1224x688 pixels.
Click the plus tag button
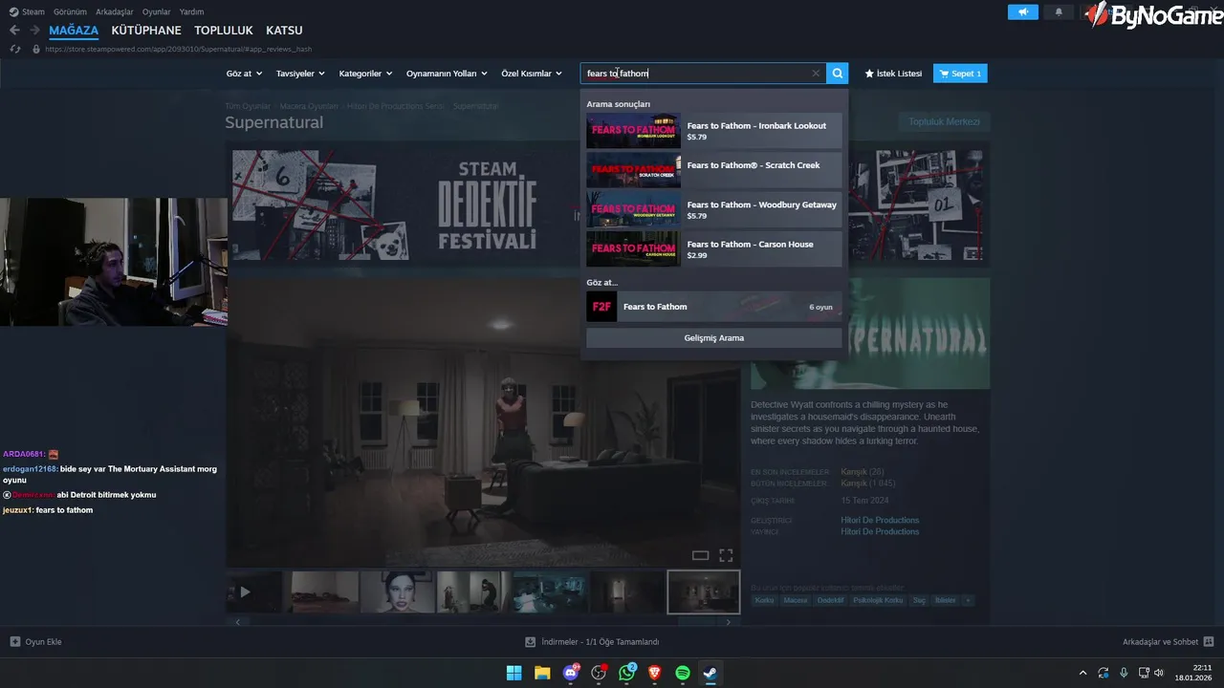tap(968, 600)
